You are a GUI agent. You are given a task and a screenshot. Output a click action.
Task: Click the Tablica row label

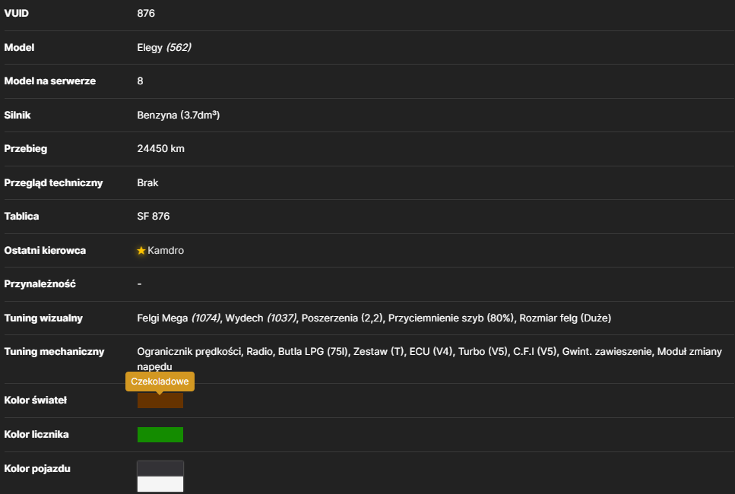click(x=21, y=216)
